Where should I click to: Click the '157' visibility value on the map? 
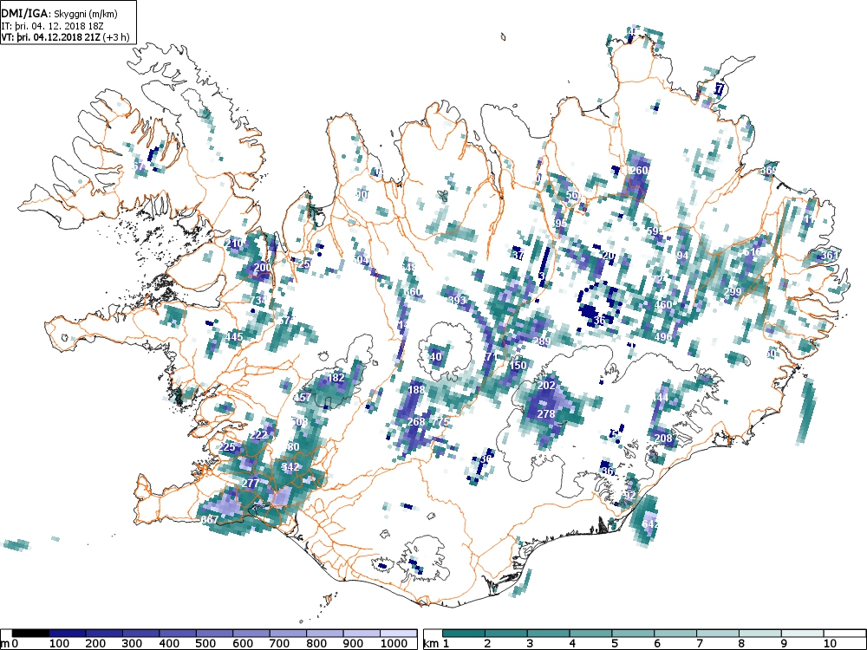coord(303,398)
